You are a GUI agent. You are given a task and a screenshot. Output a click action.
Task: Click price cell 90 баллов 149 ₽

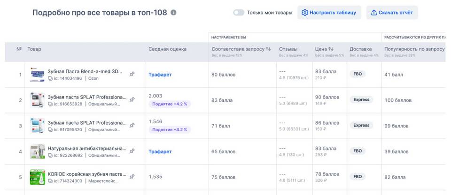click(x=327, y=100)
